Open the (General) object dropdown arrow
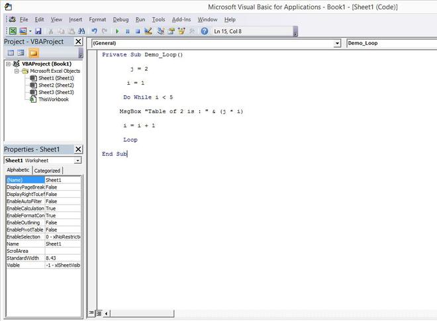The height and width of the screenshot is (321, 437). [x=337, y=43]
